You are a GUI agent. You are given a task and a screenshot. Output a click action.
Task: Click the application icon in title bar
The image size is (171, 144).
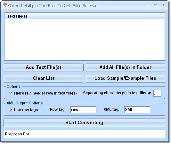point(4,5)
